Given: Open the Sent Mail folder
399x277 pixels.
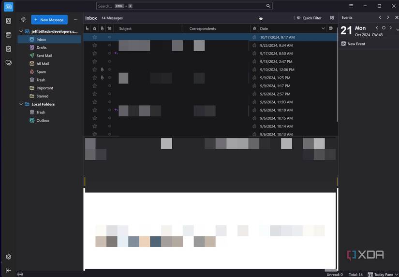Looking at the screenshot, I should pos(44,56).
